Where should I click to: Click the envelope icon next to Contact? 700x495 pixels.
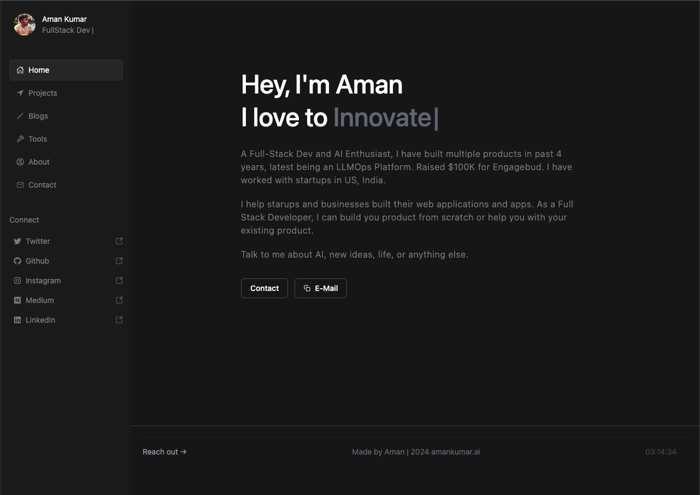[19, 184]
